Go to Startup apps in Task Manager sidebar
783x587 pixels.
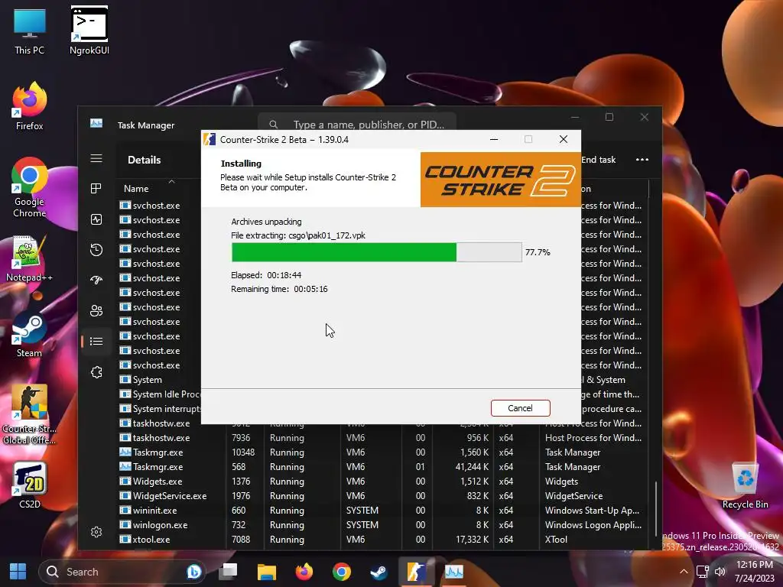click(x=96, y=280)
